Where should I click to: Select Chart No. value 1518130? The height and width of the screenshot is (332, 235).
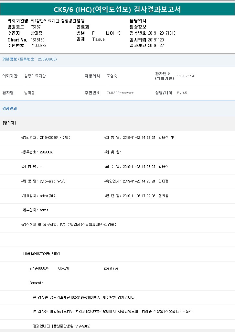click(x=37, y=39)
